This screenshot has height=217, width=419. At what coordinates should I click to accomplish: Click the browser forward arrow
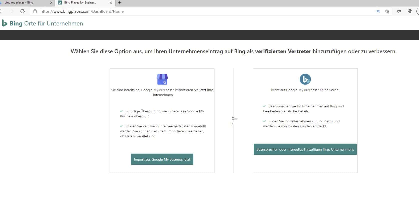click(12, 11)
